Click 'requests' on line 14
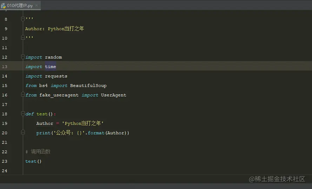312x189 pixels. point(56,76)
